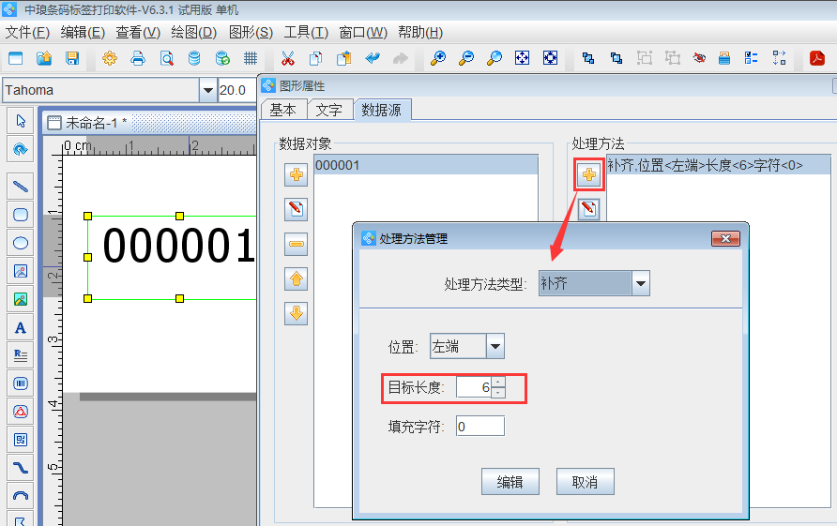
Task: Remove data object with minus icon
Action: [297, 244]
